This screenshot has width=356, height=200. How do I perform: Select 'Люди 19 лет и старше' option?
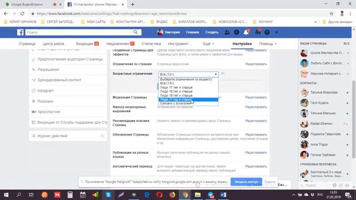[x=188, y=96]
